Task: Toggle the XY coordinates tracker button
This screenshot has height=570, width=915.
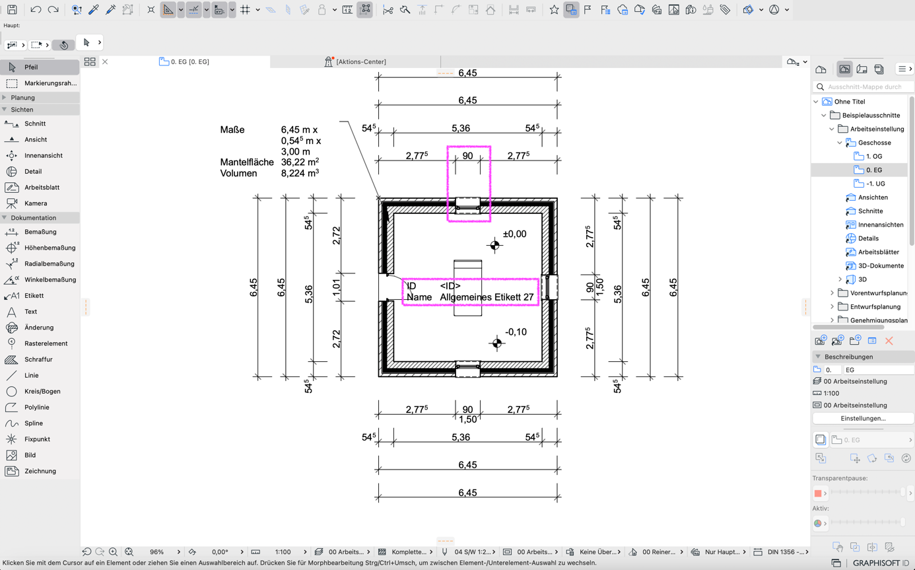Action: click(219, 10)
